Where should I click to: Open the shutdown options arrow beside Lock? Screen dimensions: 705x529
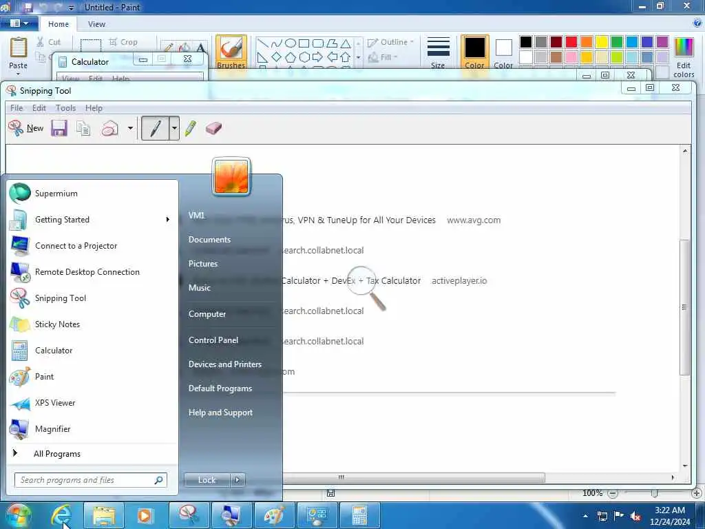tap(238, 480)
